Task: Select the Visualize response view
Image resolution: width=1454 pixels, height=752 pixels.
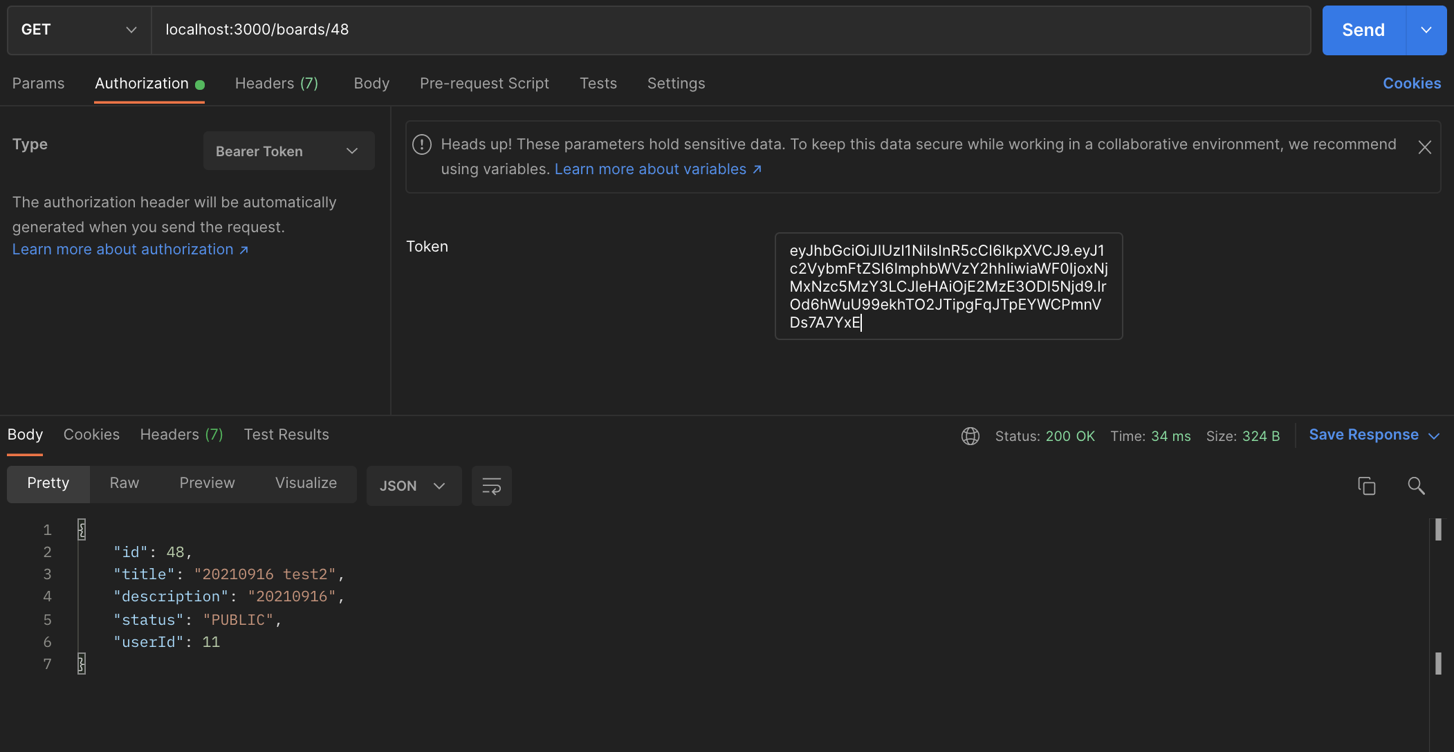Action: (x=306, y=483)
